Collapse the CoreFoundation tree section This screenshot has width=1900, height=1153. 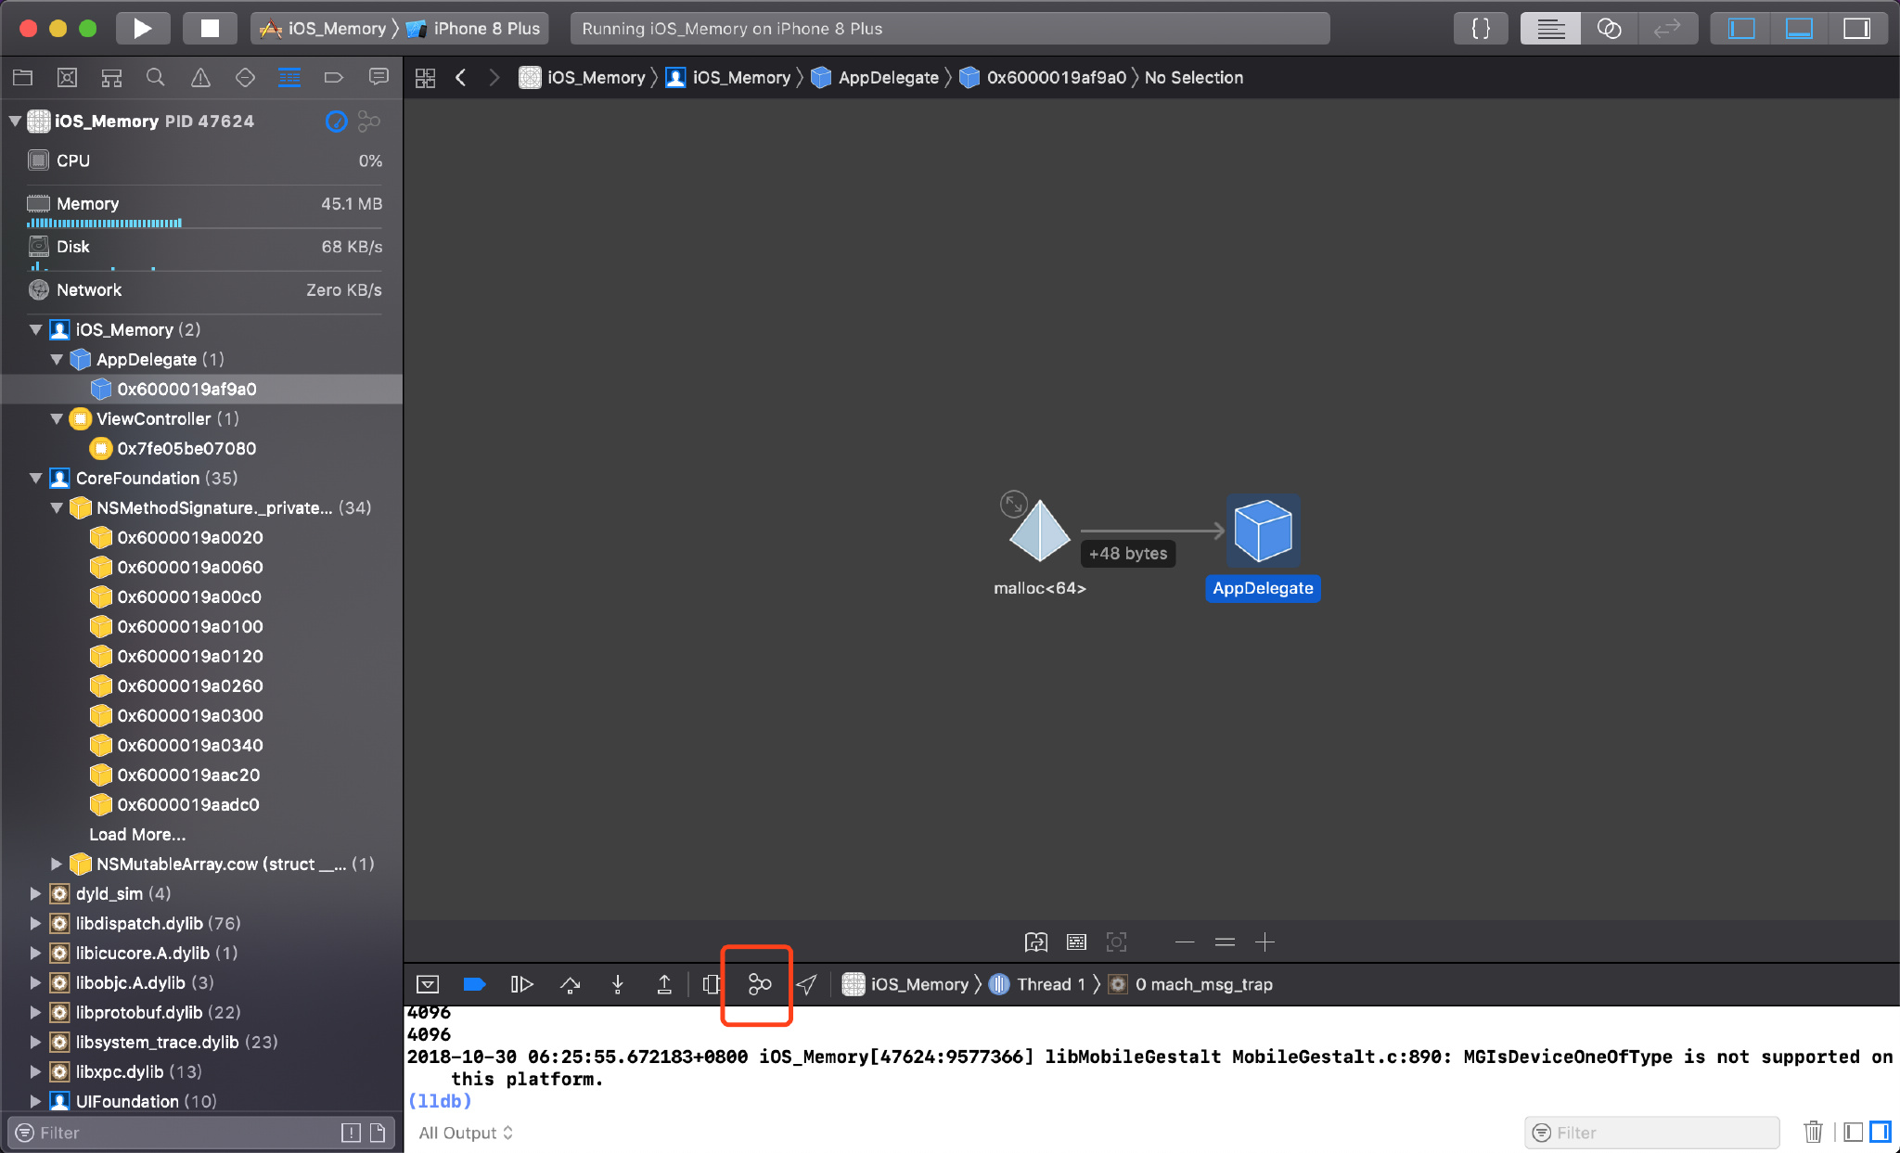(35, 479)
